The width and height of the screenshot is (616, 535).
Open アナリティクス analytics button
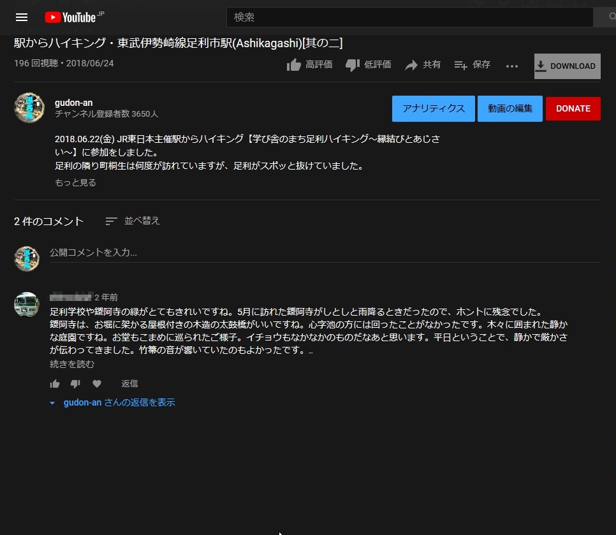433,108
